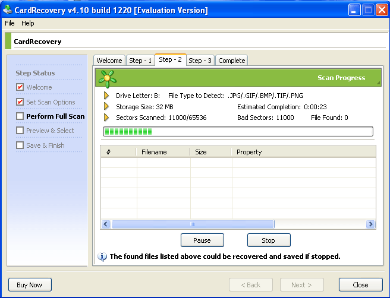Viewport: 390px width, 298px height.
Task: Click the disabled Back button
Action: [251, 284]
